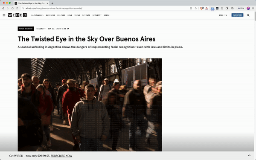Open WIRED hamburger navigation menu
Viewport: 256px width, 160px height.
(x=4, y=15)
